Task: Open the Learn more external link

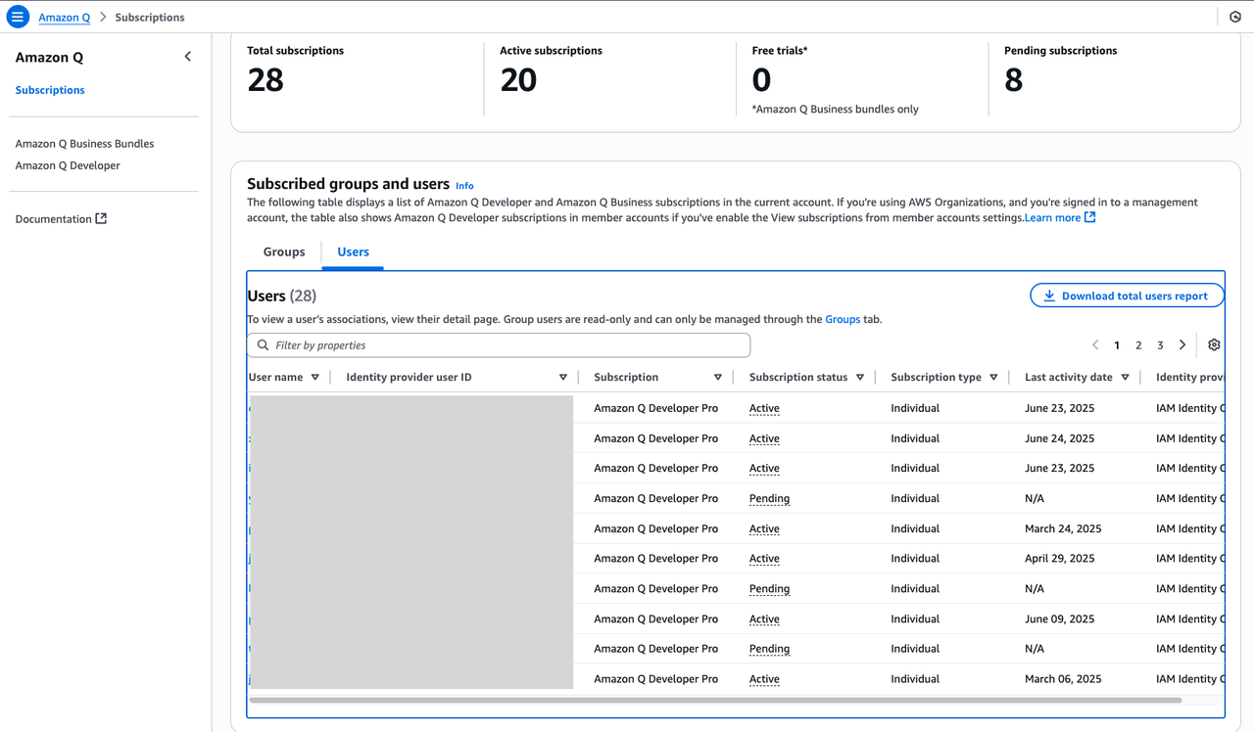Action: click(1060, 217)
